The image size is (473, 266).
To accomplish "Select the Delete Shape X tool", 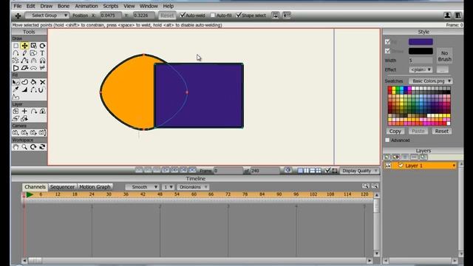I will [43, 82].
